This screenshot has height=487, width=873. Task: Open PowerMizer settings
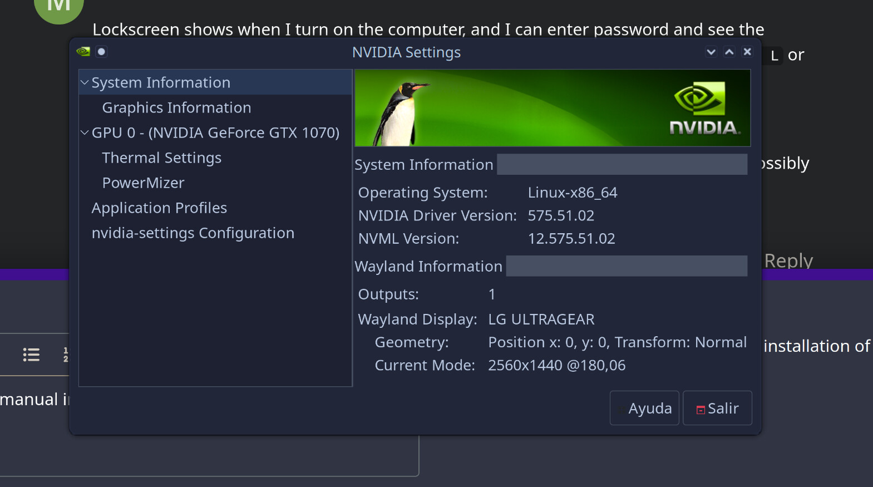(x=143, y=183)
